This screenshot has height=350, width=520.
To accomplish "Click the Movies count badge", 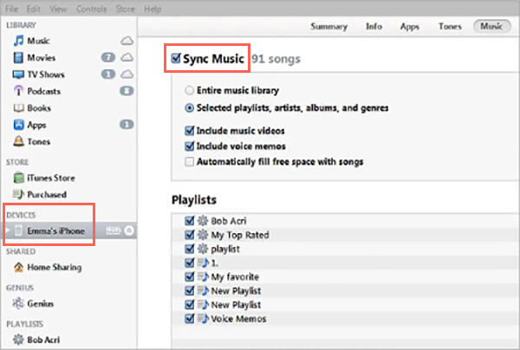I will [107, 58].
